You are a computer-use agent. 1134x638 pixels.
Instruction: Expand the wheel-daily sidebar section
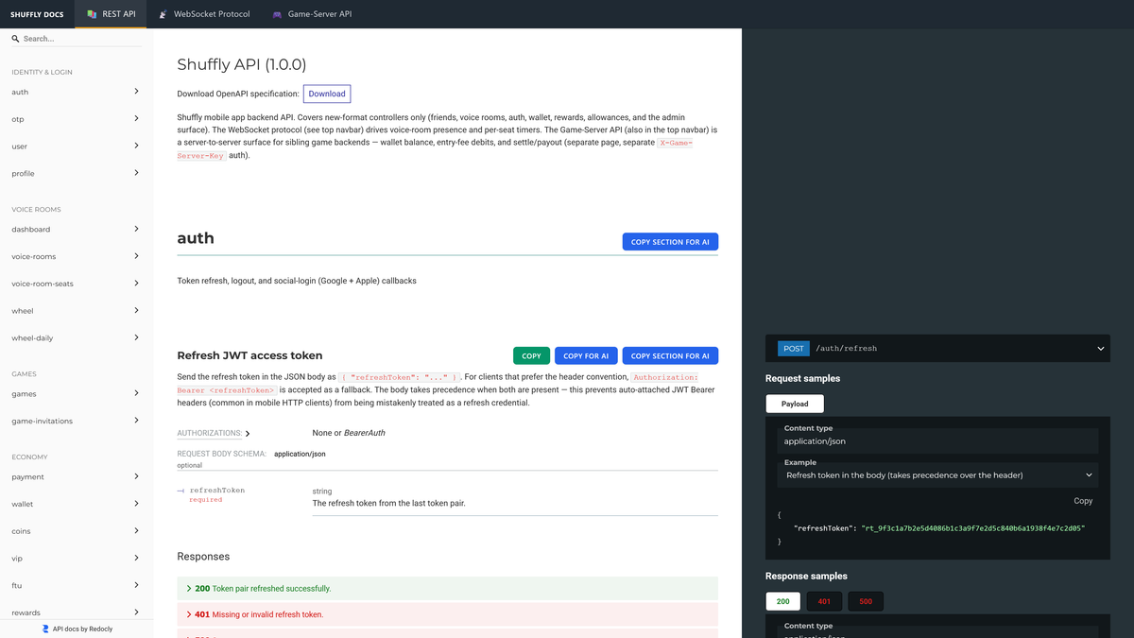77,338
